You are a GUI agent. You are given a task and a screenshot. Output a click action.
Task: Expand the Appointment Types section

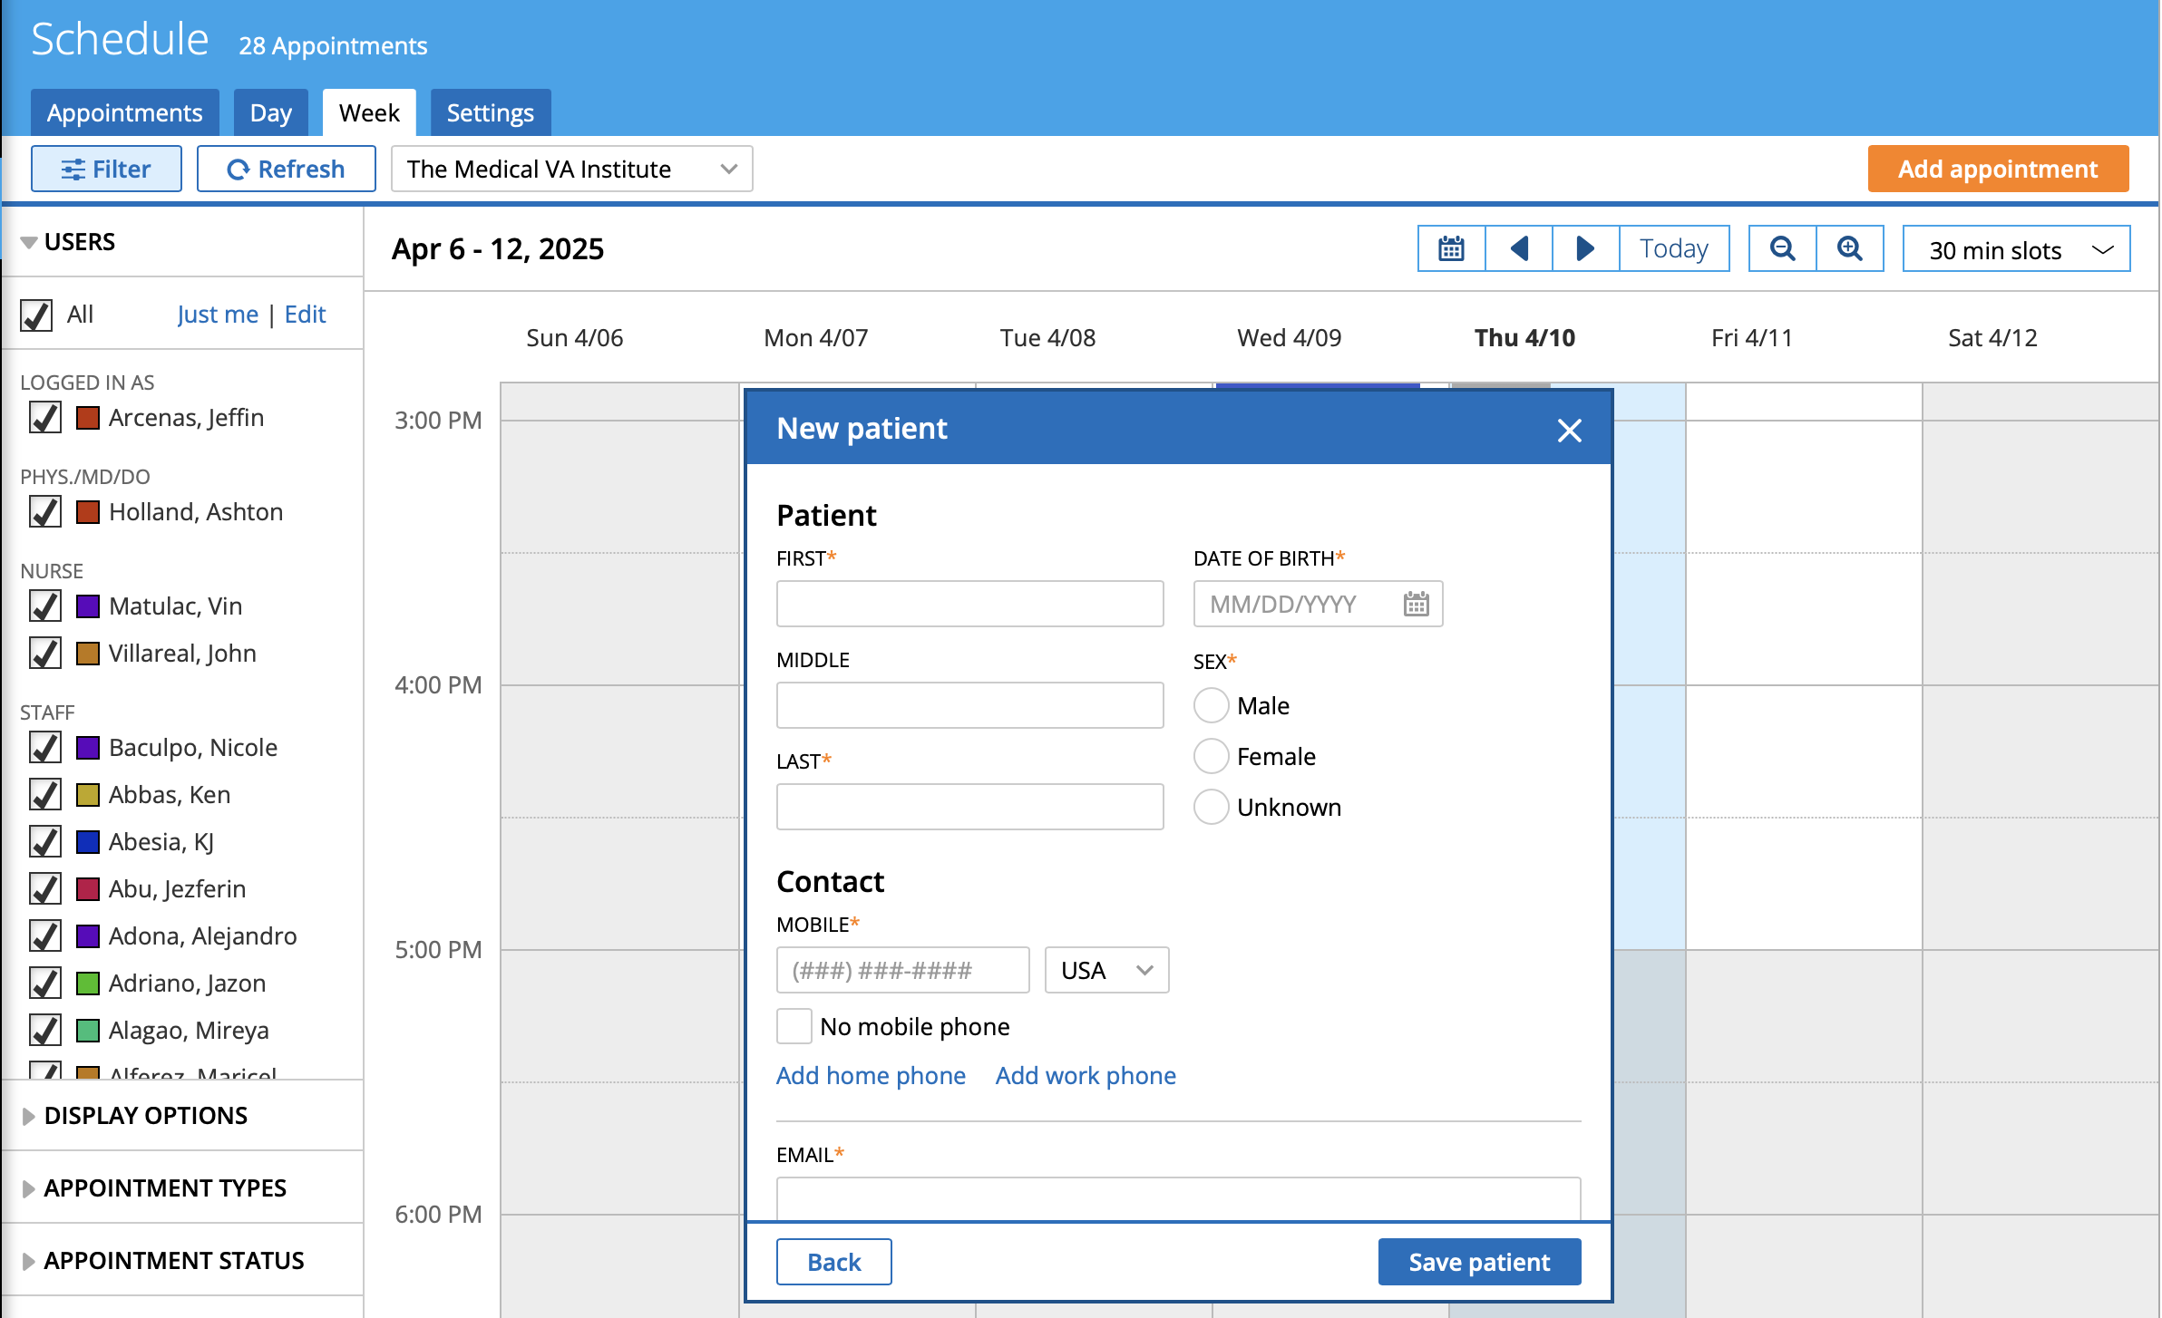tap(165, 1187)
